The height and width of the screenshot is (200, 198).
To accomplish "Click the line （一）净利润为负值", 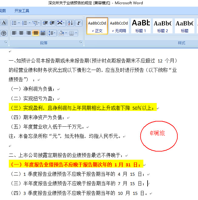I will 33,89.
